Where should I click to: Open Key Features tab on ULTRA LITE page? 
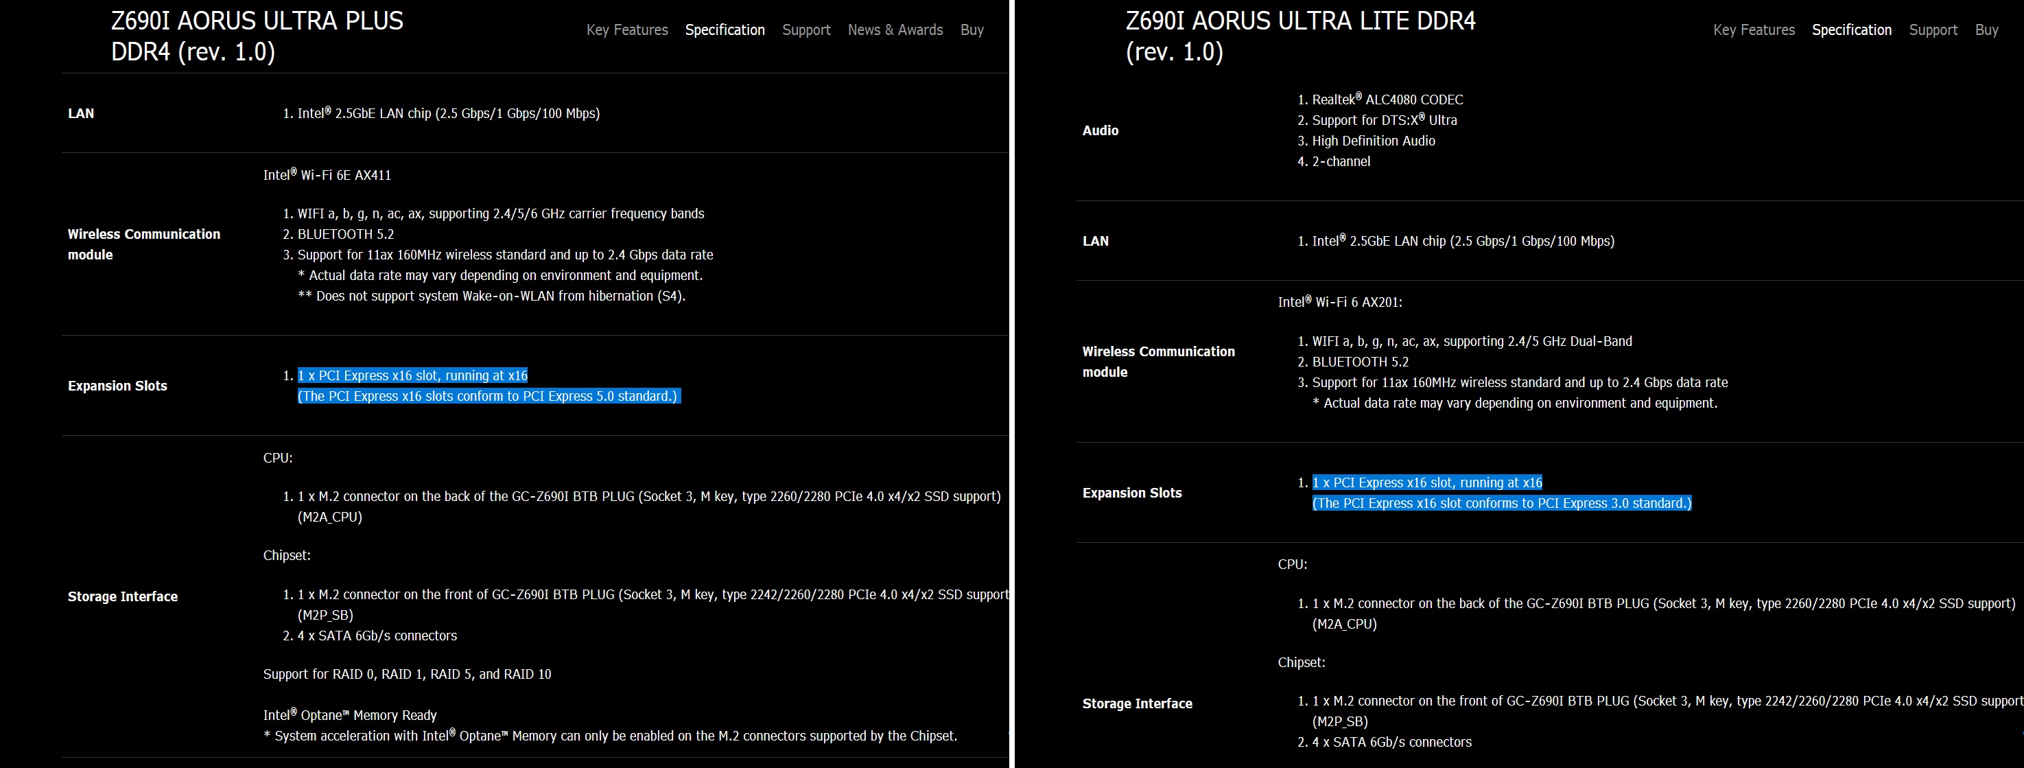tap(1754, 30)
